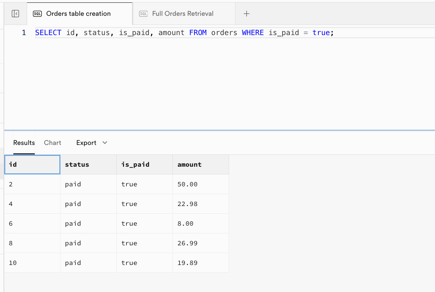Image resolution: width=435 pixels, height=292 pixels.
Task: Open the Export dropdown menu
Action: (92, 143)
